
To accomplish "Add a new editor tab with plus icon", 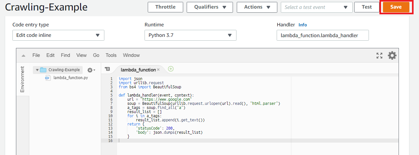I will coord(171,69).
